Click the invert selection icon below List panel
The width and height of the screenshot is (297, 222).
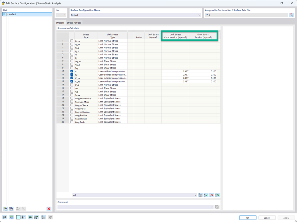pos(24,209)
